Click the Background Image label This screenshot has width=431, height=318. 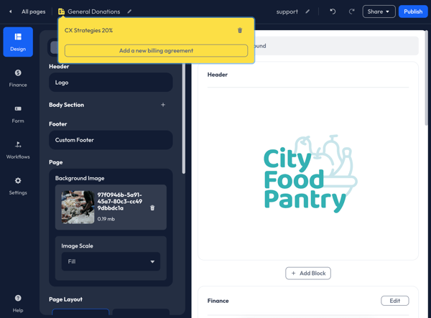pos(80,178)
